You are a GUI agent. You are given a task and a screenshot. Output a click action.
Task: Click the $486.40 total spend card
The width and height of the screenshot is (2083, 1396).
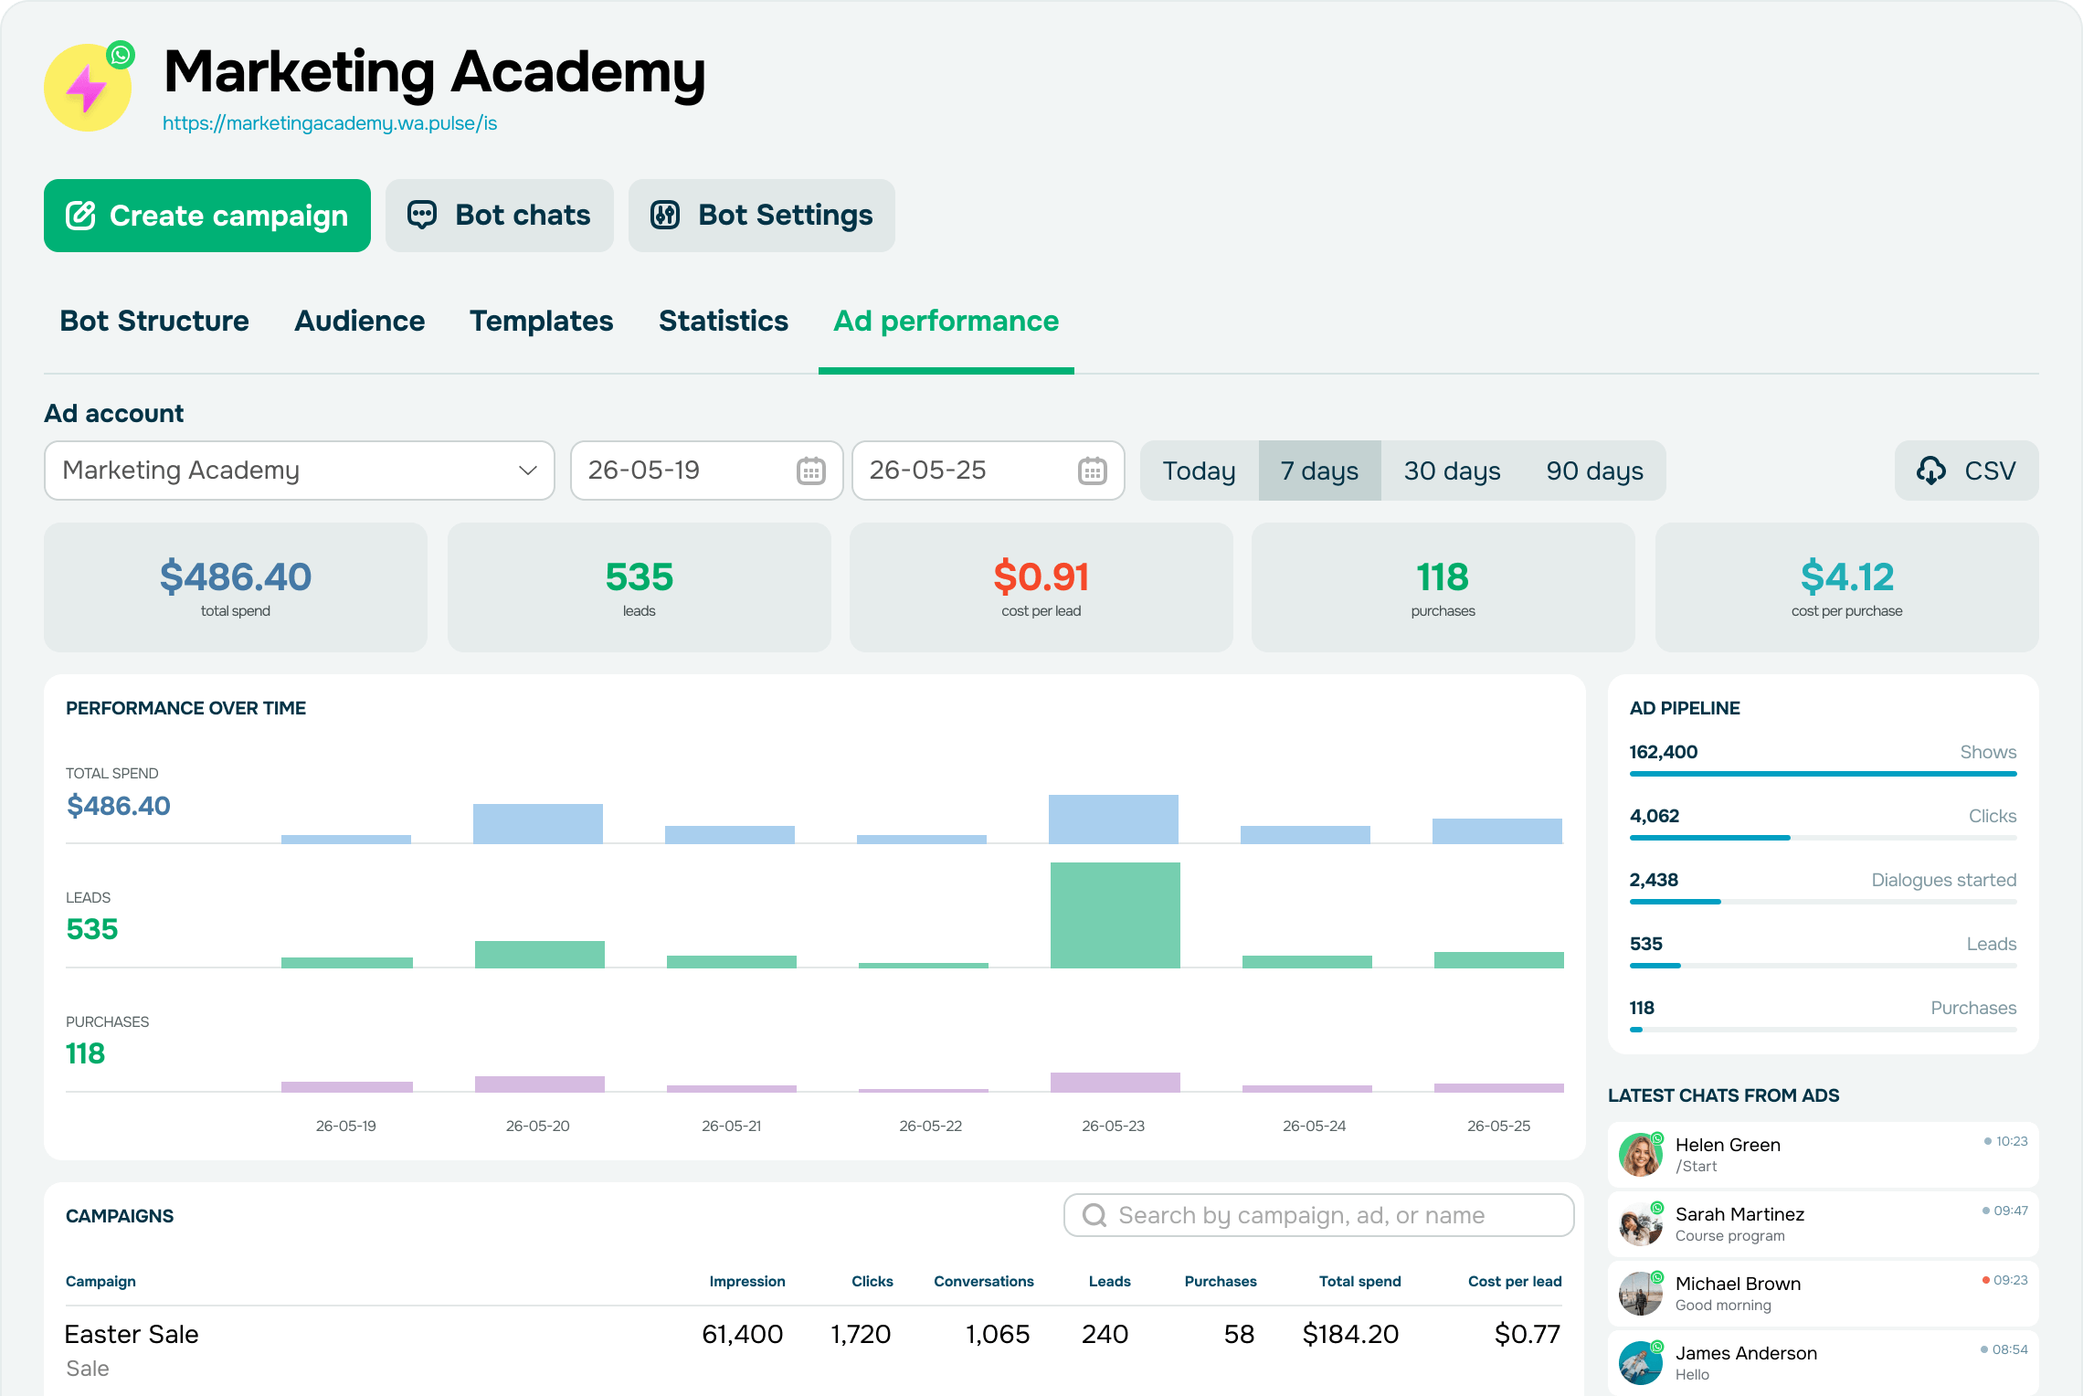coord(236,587)
